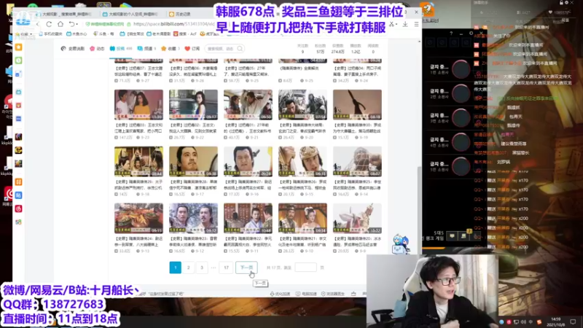The height and width of the screenshot is (328, 583).
Task: Open the downloads icon in browser toolbar
Action: 405,24
